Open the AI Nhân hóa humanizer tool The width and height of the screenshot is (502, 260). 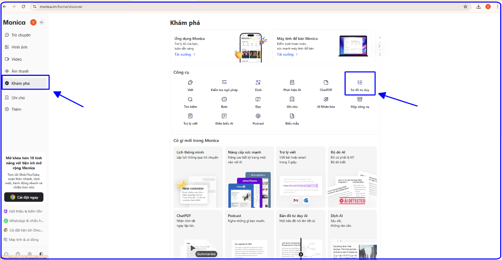click(326, 103)
